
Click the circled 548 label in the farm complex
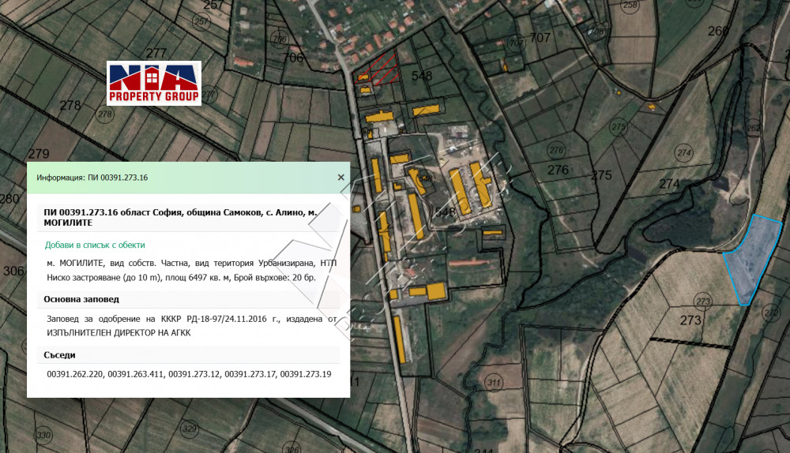[426, 178]
